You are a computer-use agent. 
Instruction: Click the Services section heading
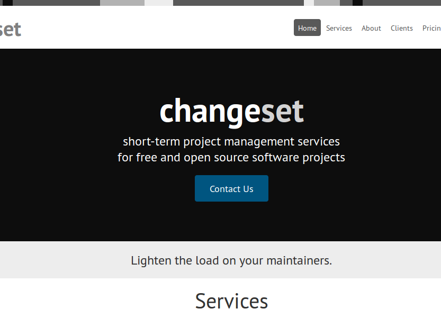(x=231, y=301)
